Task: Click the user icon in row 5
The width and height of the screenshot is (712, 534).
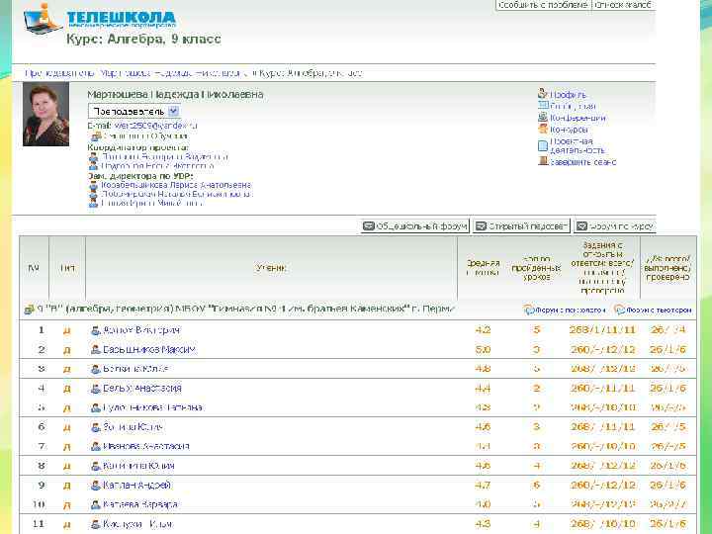Action: click(95, 407)
